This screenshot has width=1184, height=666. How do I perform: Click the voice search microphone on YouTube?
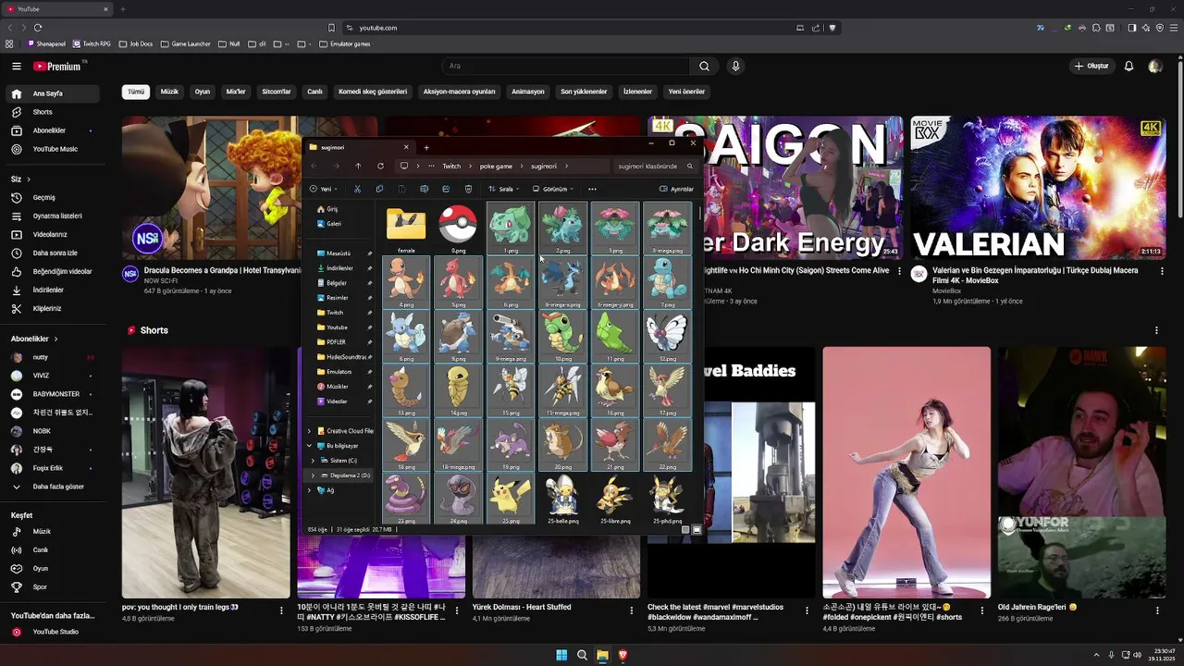tap(735, 66)
